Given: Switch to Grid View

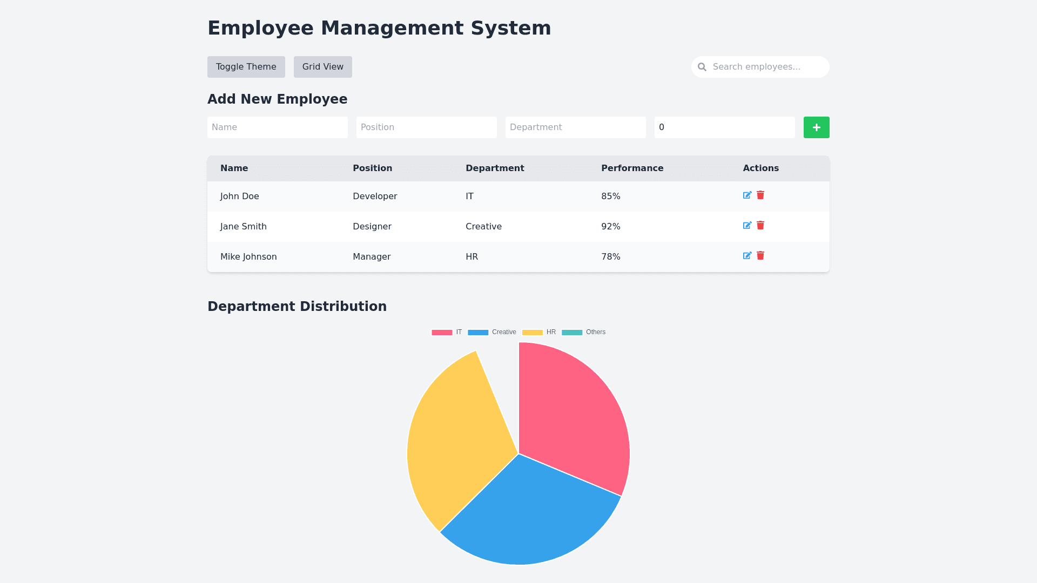Looking at the screenshot, I should (x=322, y=67).
